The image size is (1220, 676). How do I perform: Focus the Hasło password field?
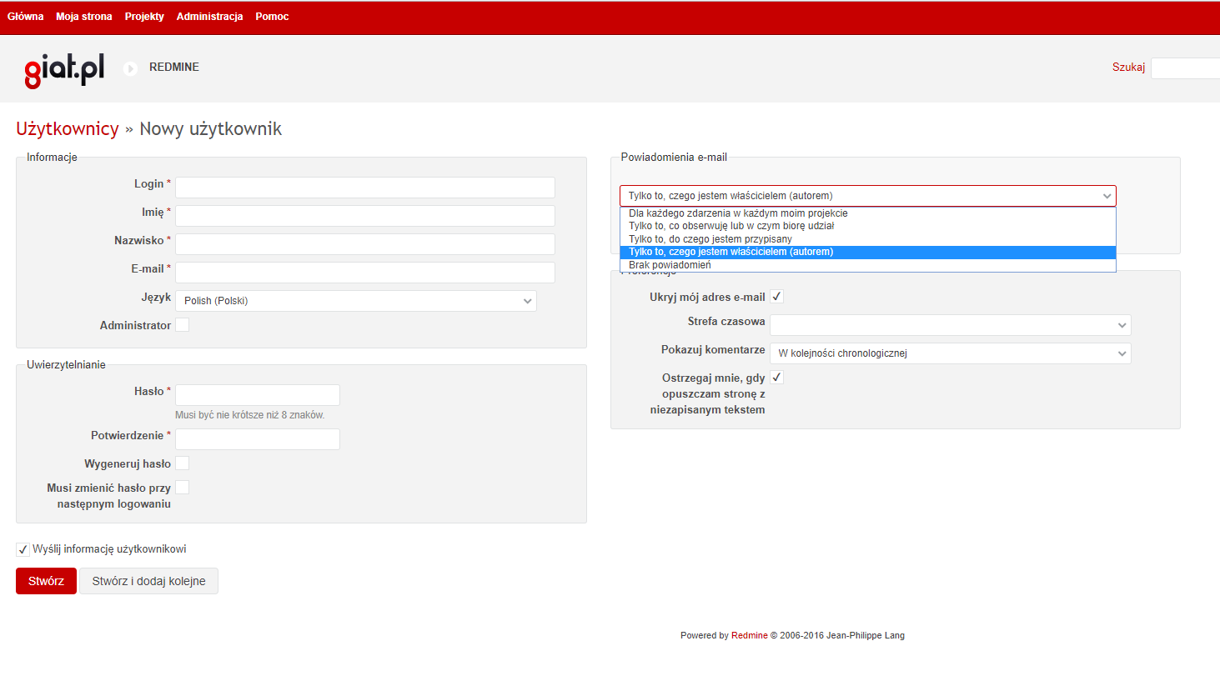pos(258,395)
